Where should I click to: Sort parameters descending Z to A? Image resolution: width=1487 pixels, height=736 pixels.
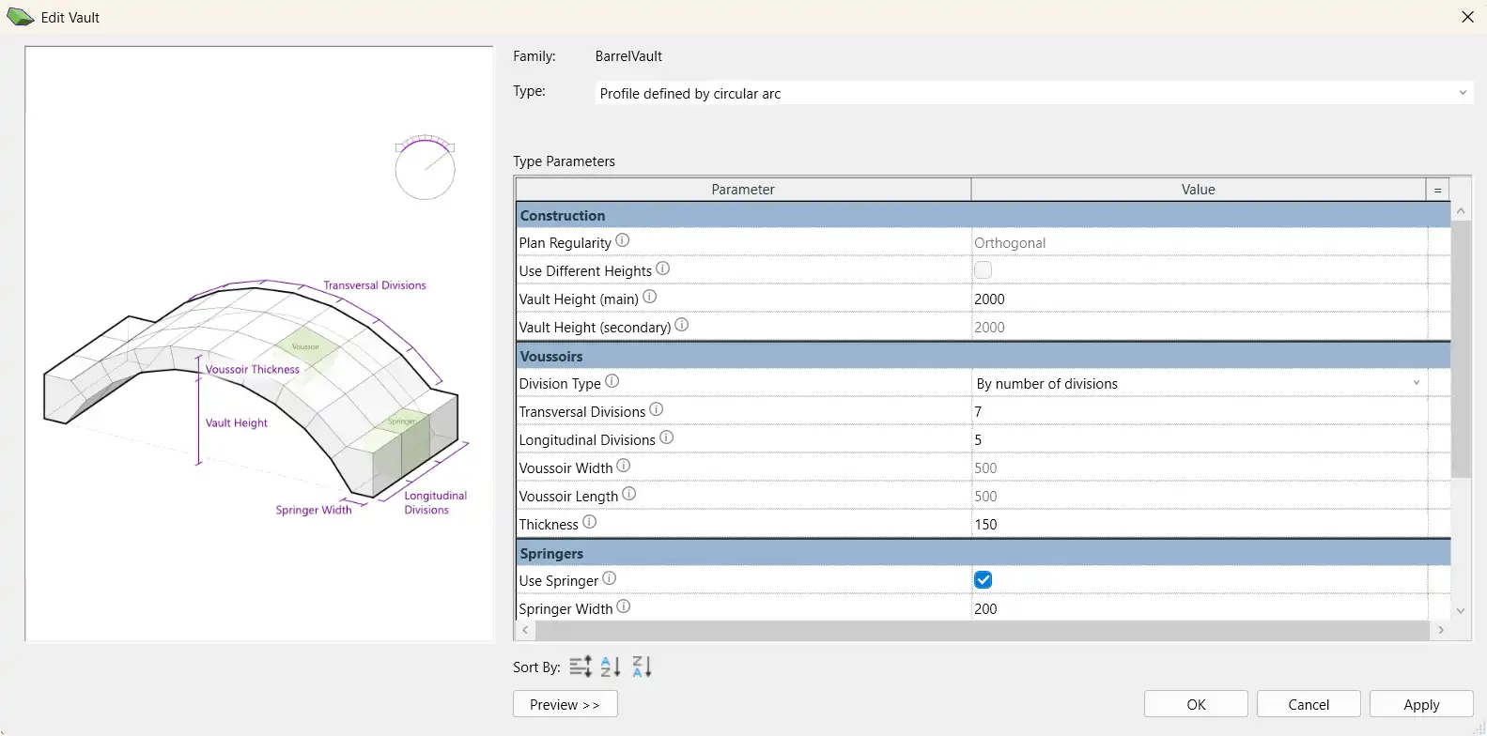[642, 667]
